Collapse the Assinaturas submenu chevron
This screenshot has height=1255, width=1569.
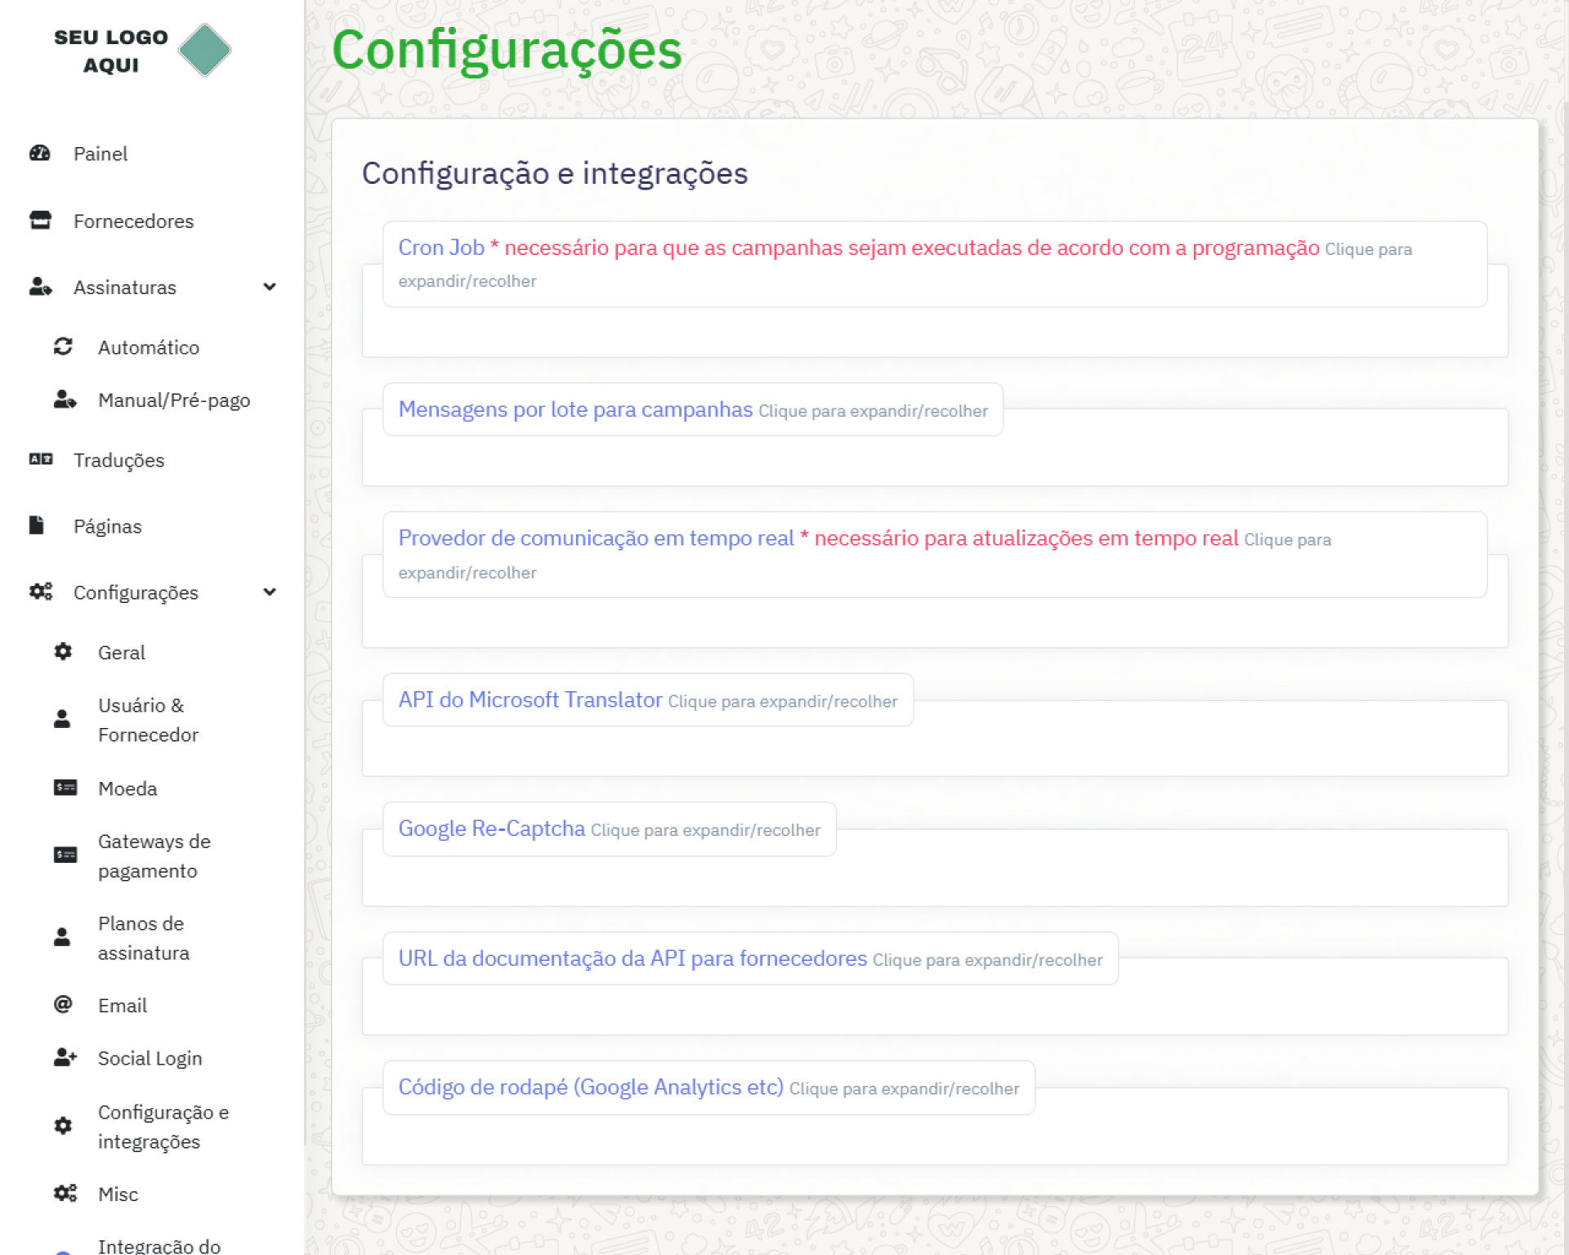click(270, 287)
